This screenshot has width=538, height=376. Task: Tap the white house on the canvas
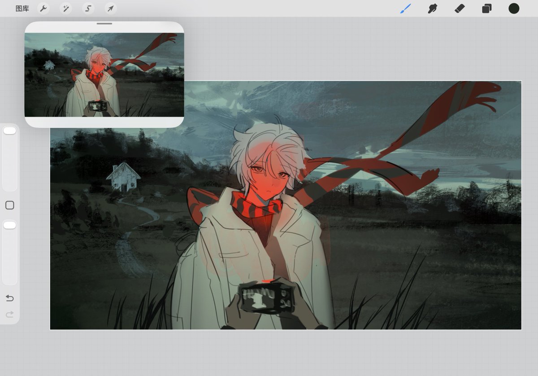click(x=123, y=177)
